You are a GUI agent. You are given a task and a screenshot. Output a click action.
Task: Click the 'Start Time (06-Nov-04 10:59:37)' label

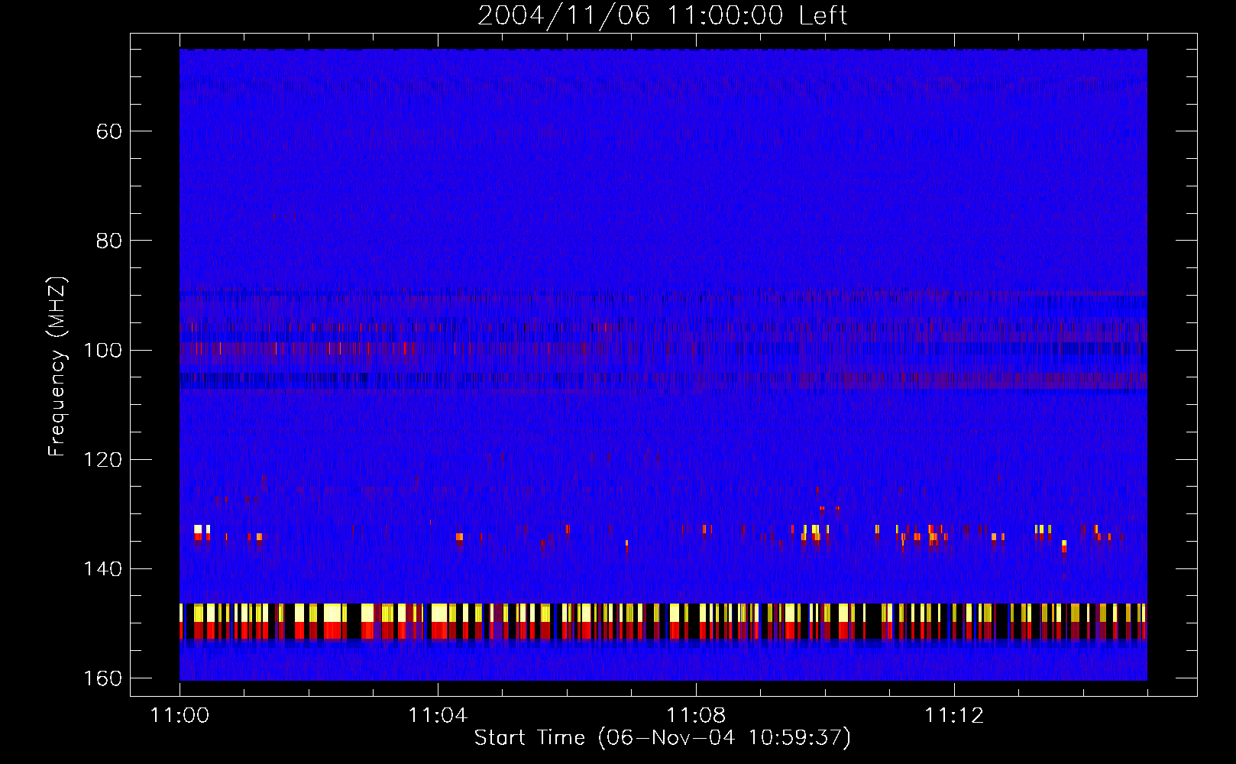coord(662,738)
